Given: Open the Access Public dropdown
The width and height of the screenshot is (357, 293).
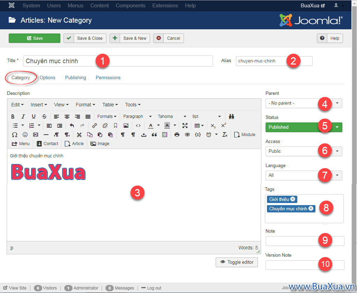Looking at the screenshot, I should pyautogui.click(x=304, y=151).
